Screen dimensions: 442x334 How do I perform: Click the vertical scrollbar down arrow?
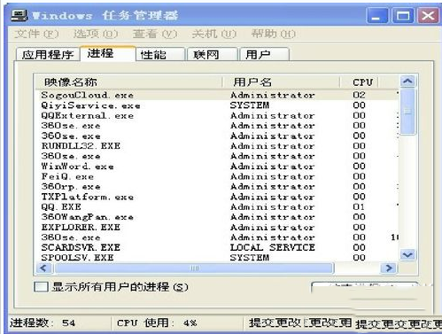(x=408, y=255)
